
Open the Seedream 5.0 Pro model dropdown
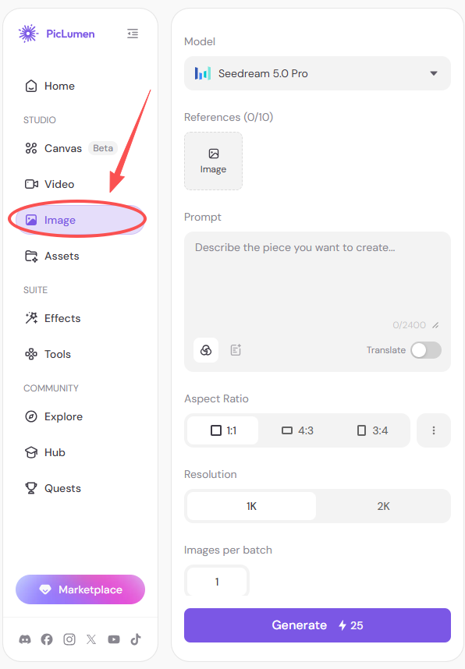[x=318, y=73]
